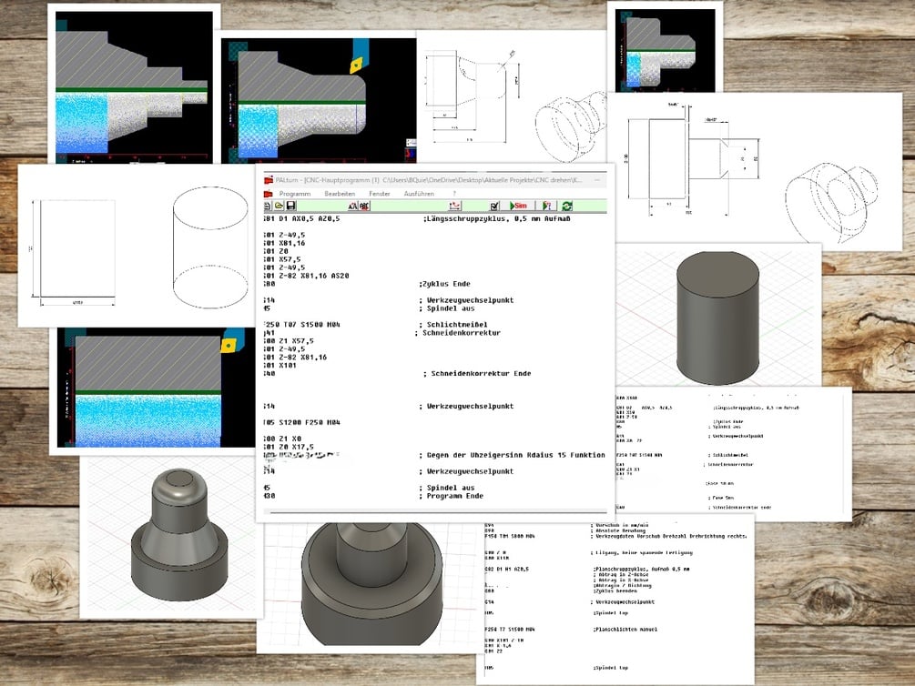Click the 'F250 T07 S1500 M04' line

(x=301, y=325)
